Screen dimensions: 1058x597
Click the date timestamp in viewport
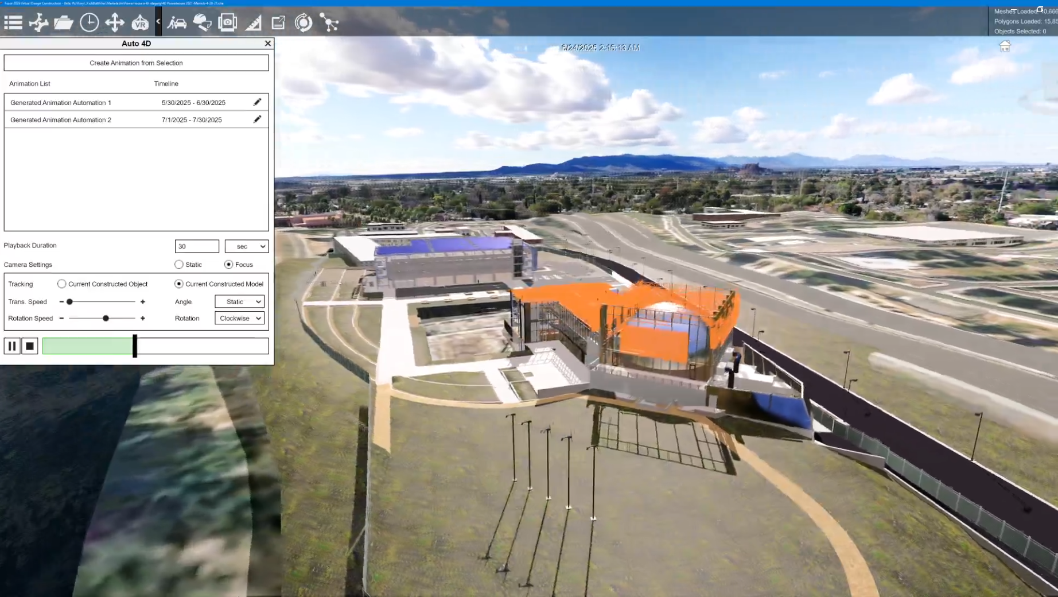[x=600, y=48]
